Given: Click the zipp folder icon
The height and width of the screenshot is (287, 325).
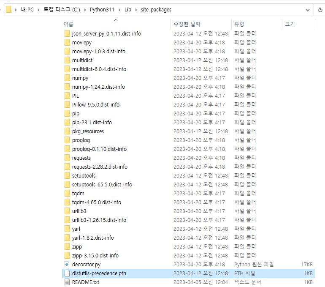Looking at the screenshot, I should (67, 246).
